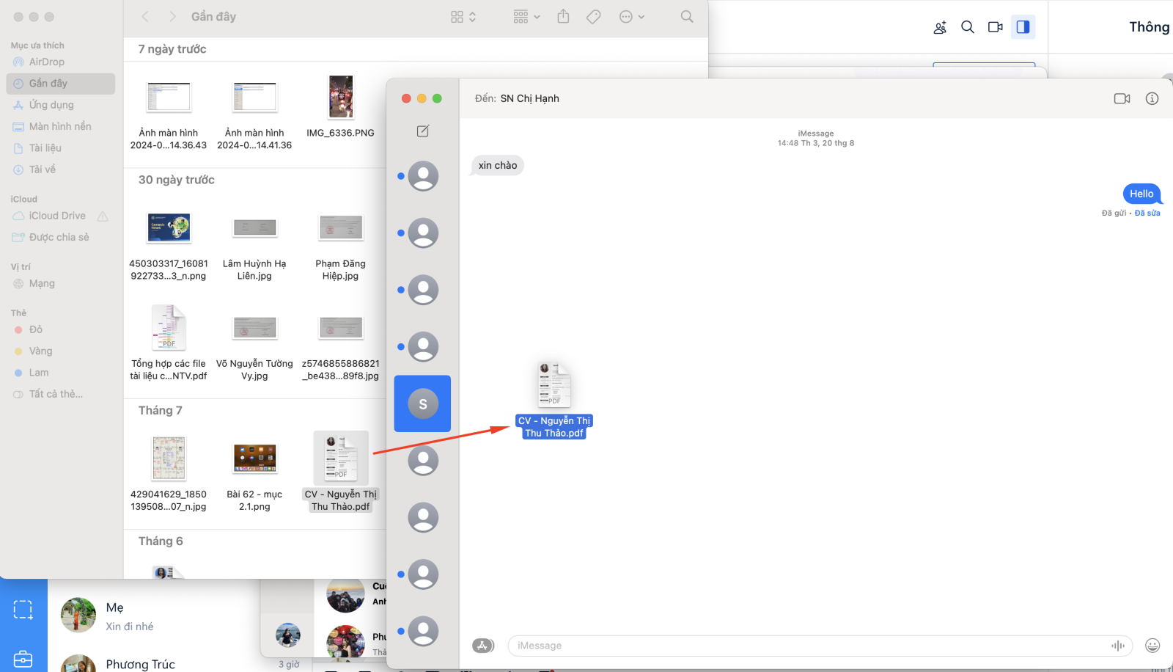The width and height of the screenshot is (1173, 672).
Task: Open Phương Trúc chat in list
Action: click(x=154, y=662)
